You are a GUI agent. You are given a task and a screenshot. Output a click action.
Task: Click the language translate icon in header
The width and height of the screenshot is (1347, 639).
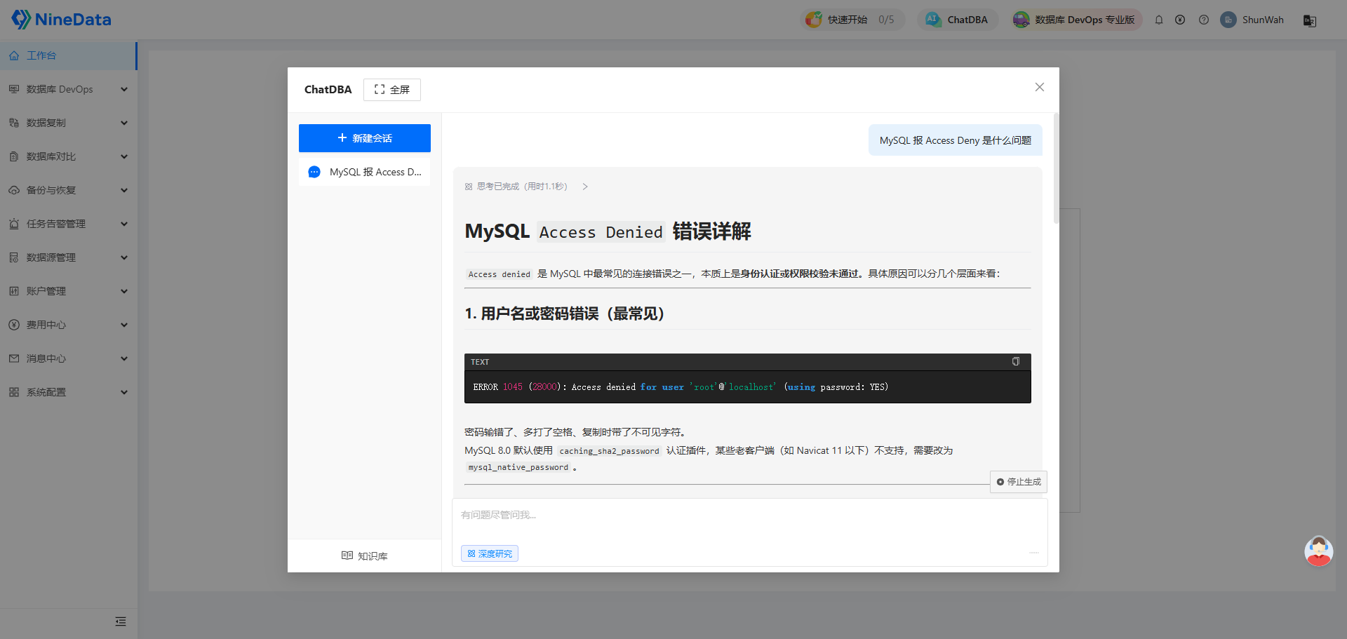1310,20
